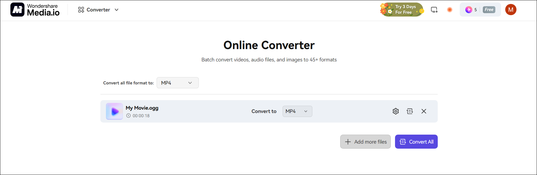Click the My Movie.ogg video thumbnail

(x=114, y=111)
